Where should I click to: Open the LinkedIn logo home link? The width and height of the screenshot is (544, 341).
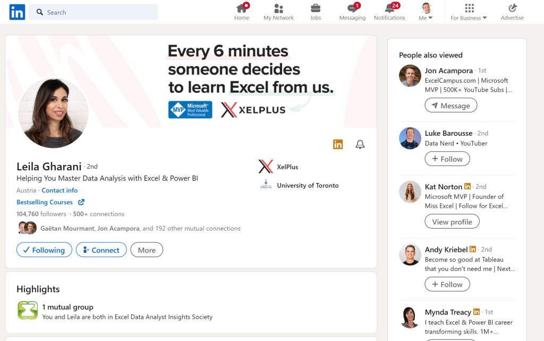tap(17, 12)
